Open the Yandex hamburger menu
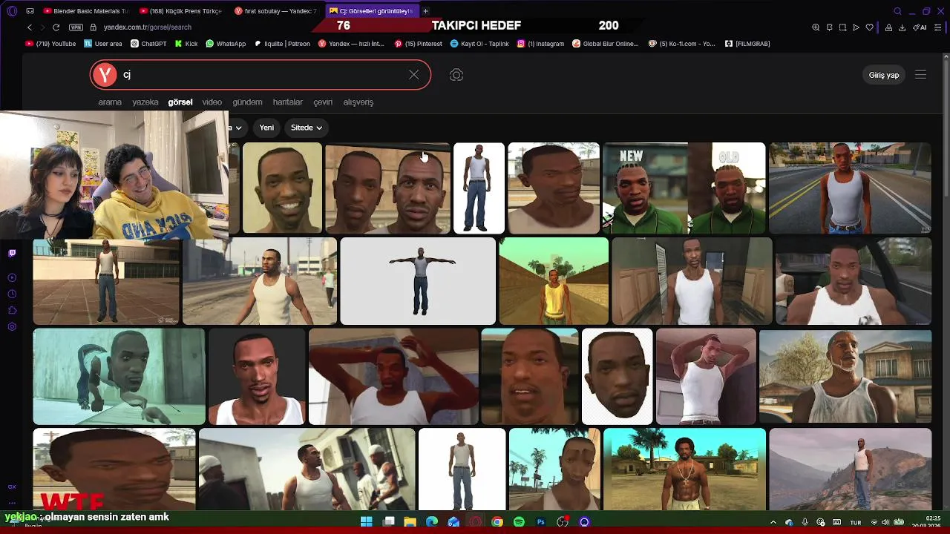 [x=920, y=75]
